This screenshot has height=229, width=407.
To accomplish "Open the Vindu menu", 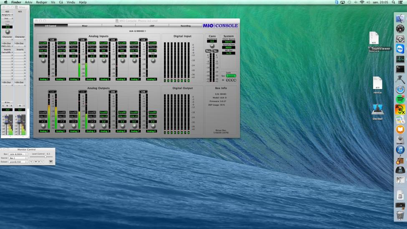I will (x=71, y=2).
